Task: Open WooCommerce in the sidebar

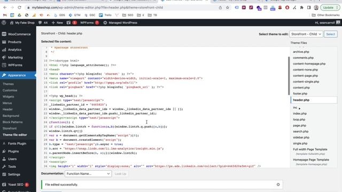Action: point(18,34)
